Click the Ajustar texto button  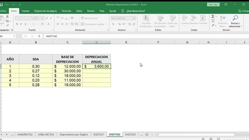89,18
